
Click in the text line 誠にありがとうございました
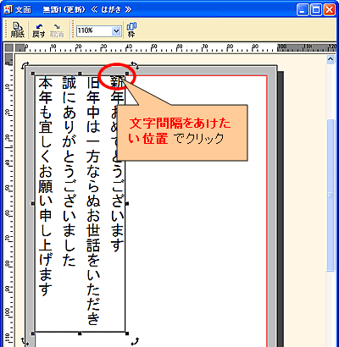(x=69, y=172)
